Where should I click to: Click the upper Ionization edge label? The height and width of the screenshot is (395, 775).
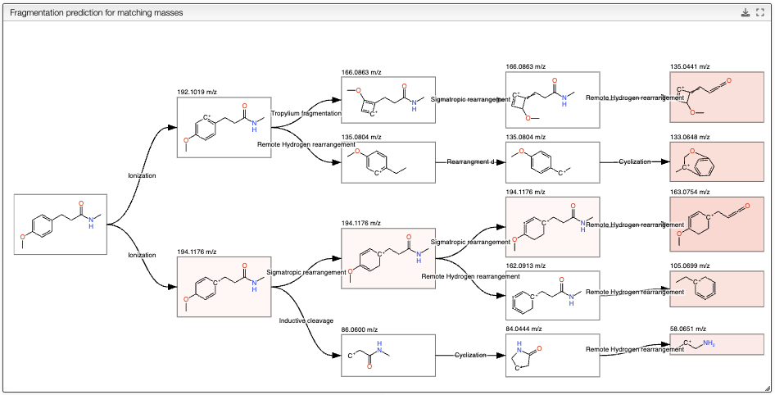tap(142, 175)
